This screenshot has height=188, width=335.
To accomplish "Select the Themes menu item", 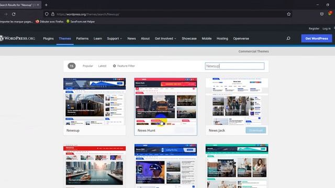I will (65, 39).
